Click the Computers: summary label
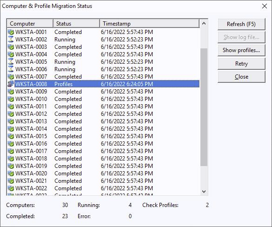Image resolution: width=272 pixels, height=227 pixels. 20,205
